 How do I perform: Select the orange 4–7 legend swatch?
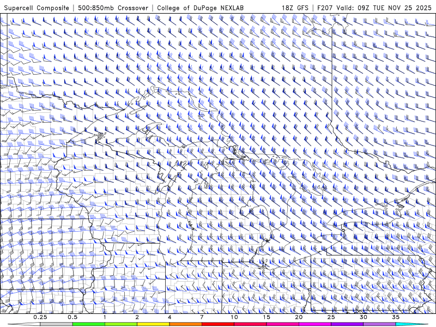click(x=185, y=324)
